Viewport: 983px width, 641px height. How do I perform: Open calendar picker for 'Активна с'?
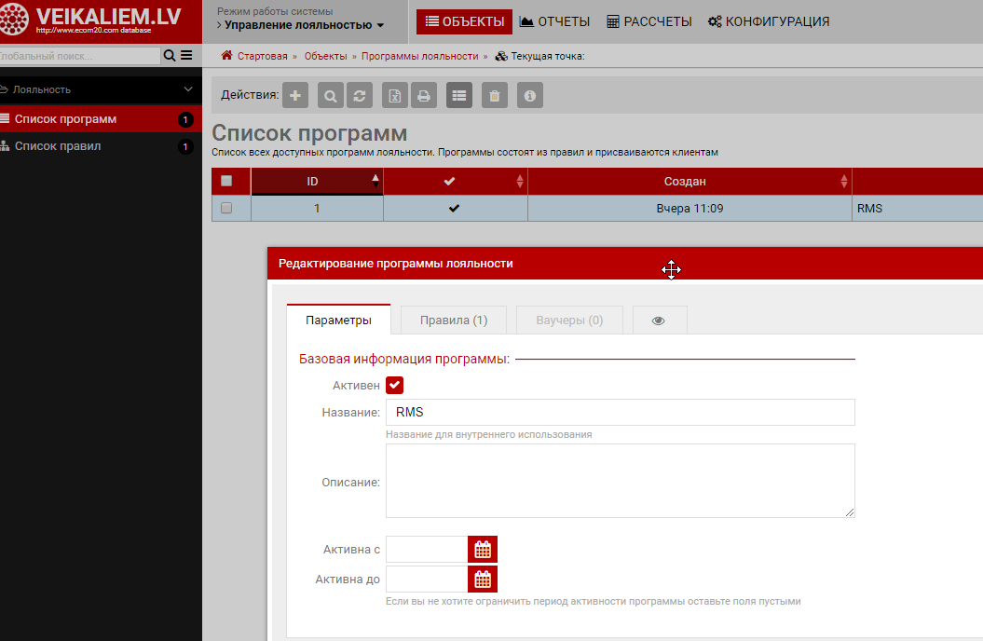pos(483,550)
